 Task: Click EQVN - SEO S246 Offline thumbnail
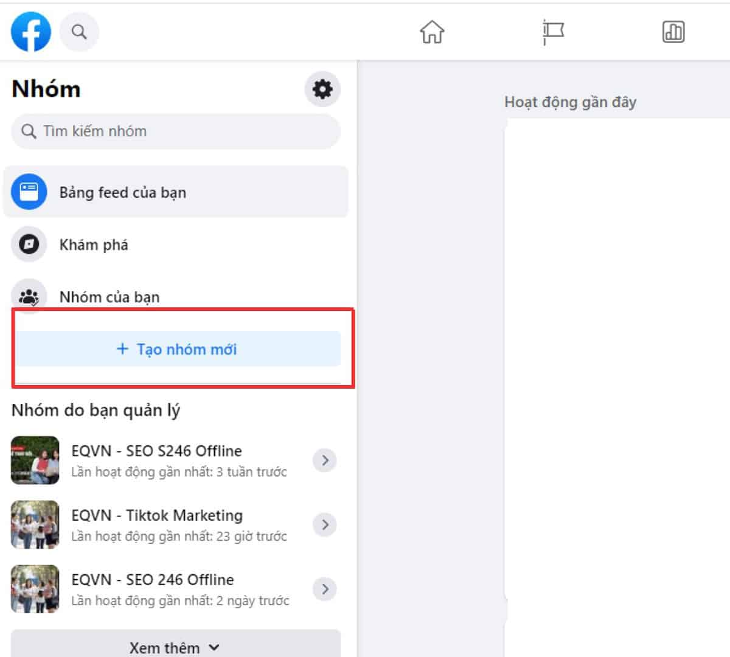pos(35,461)
